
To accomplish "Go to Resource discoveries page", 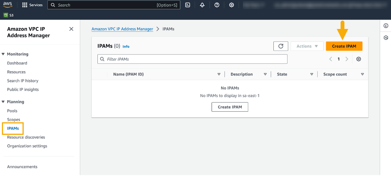I will [26, 137].
